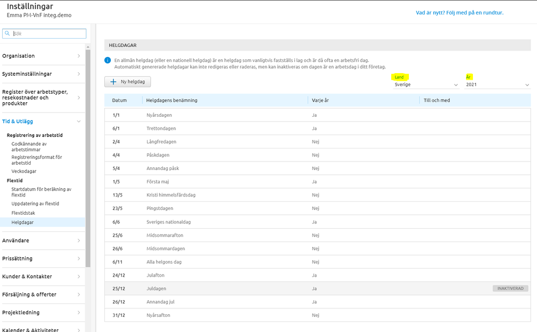Click the Ny helgdag button
The height and width of the screenshot is (332, 537).
128,82
